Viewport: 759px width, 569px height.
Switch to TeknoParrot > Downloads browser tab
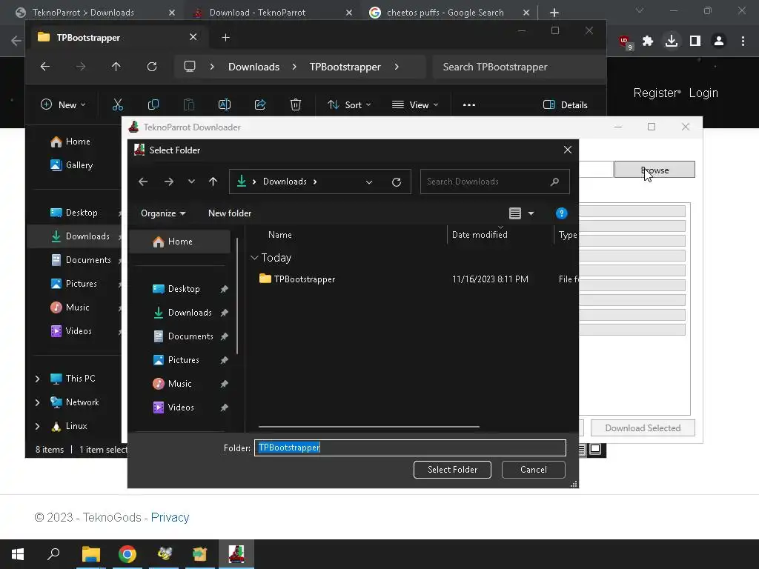(83, 13)
